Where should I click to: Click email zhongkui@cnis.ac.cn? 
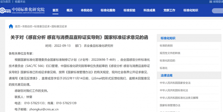(44, 109)
